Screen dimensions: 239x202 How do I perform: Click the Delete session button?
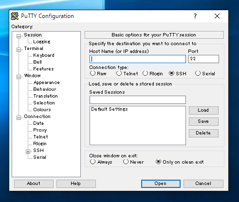(x=203, y=133)
